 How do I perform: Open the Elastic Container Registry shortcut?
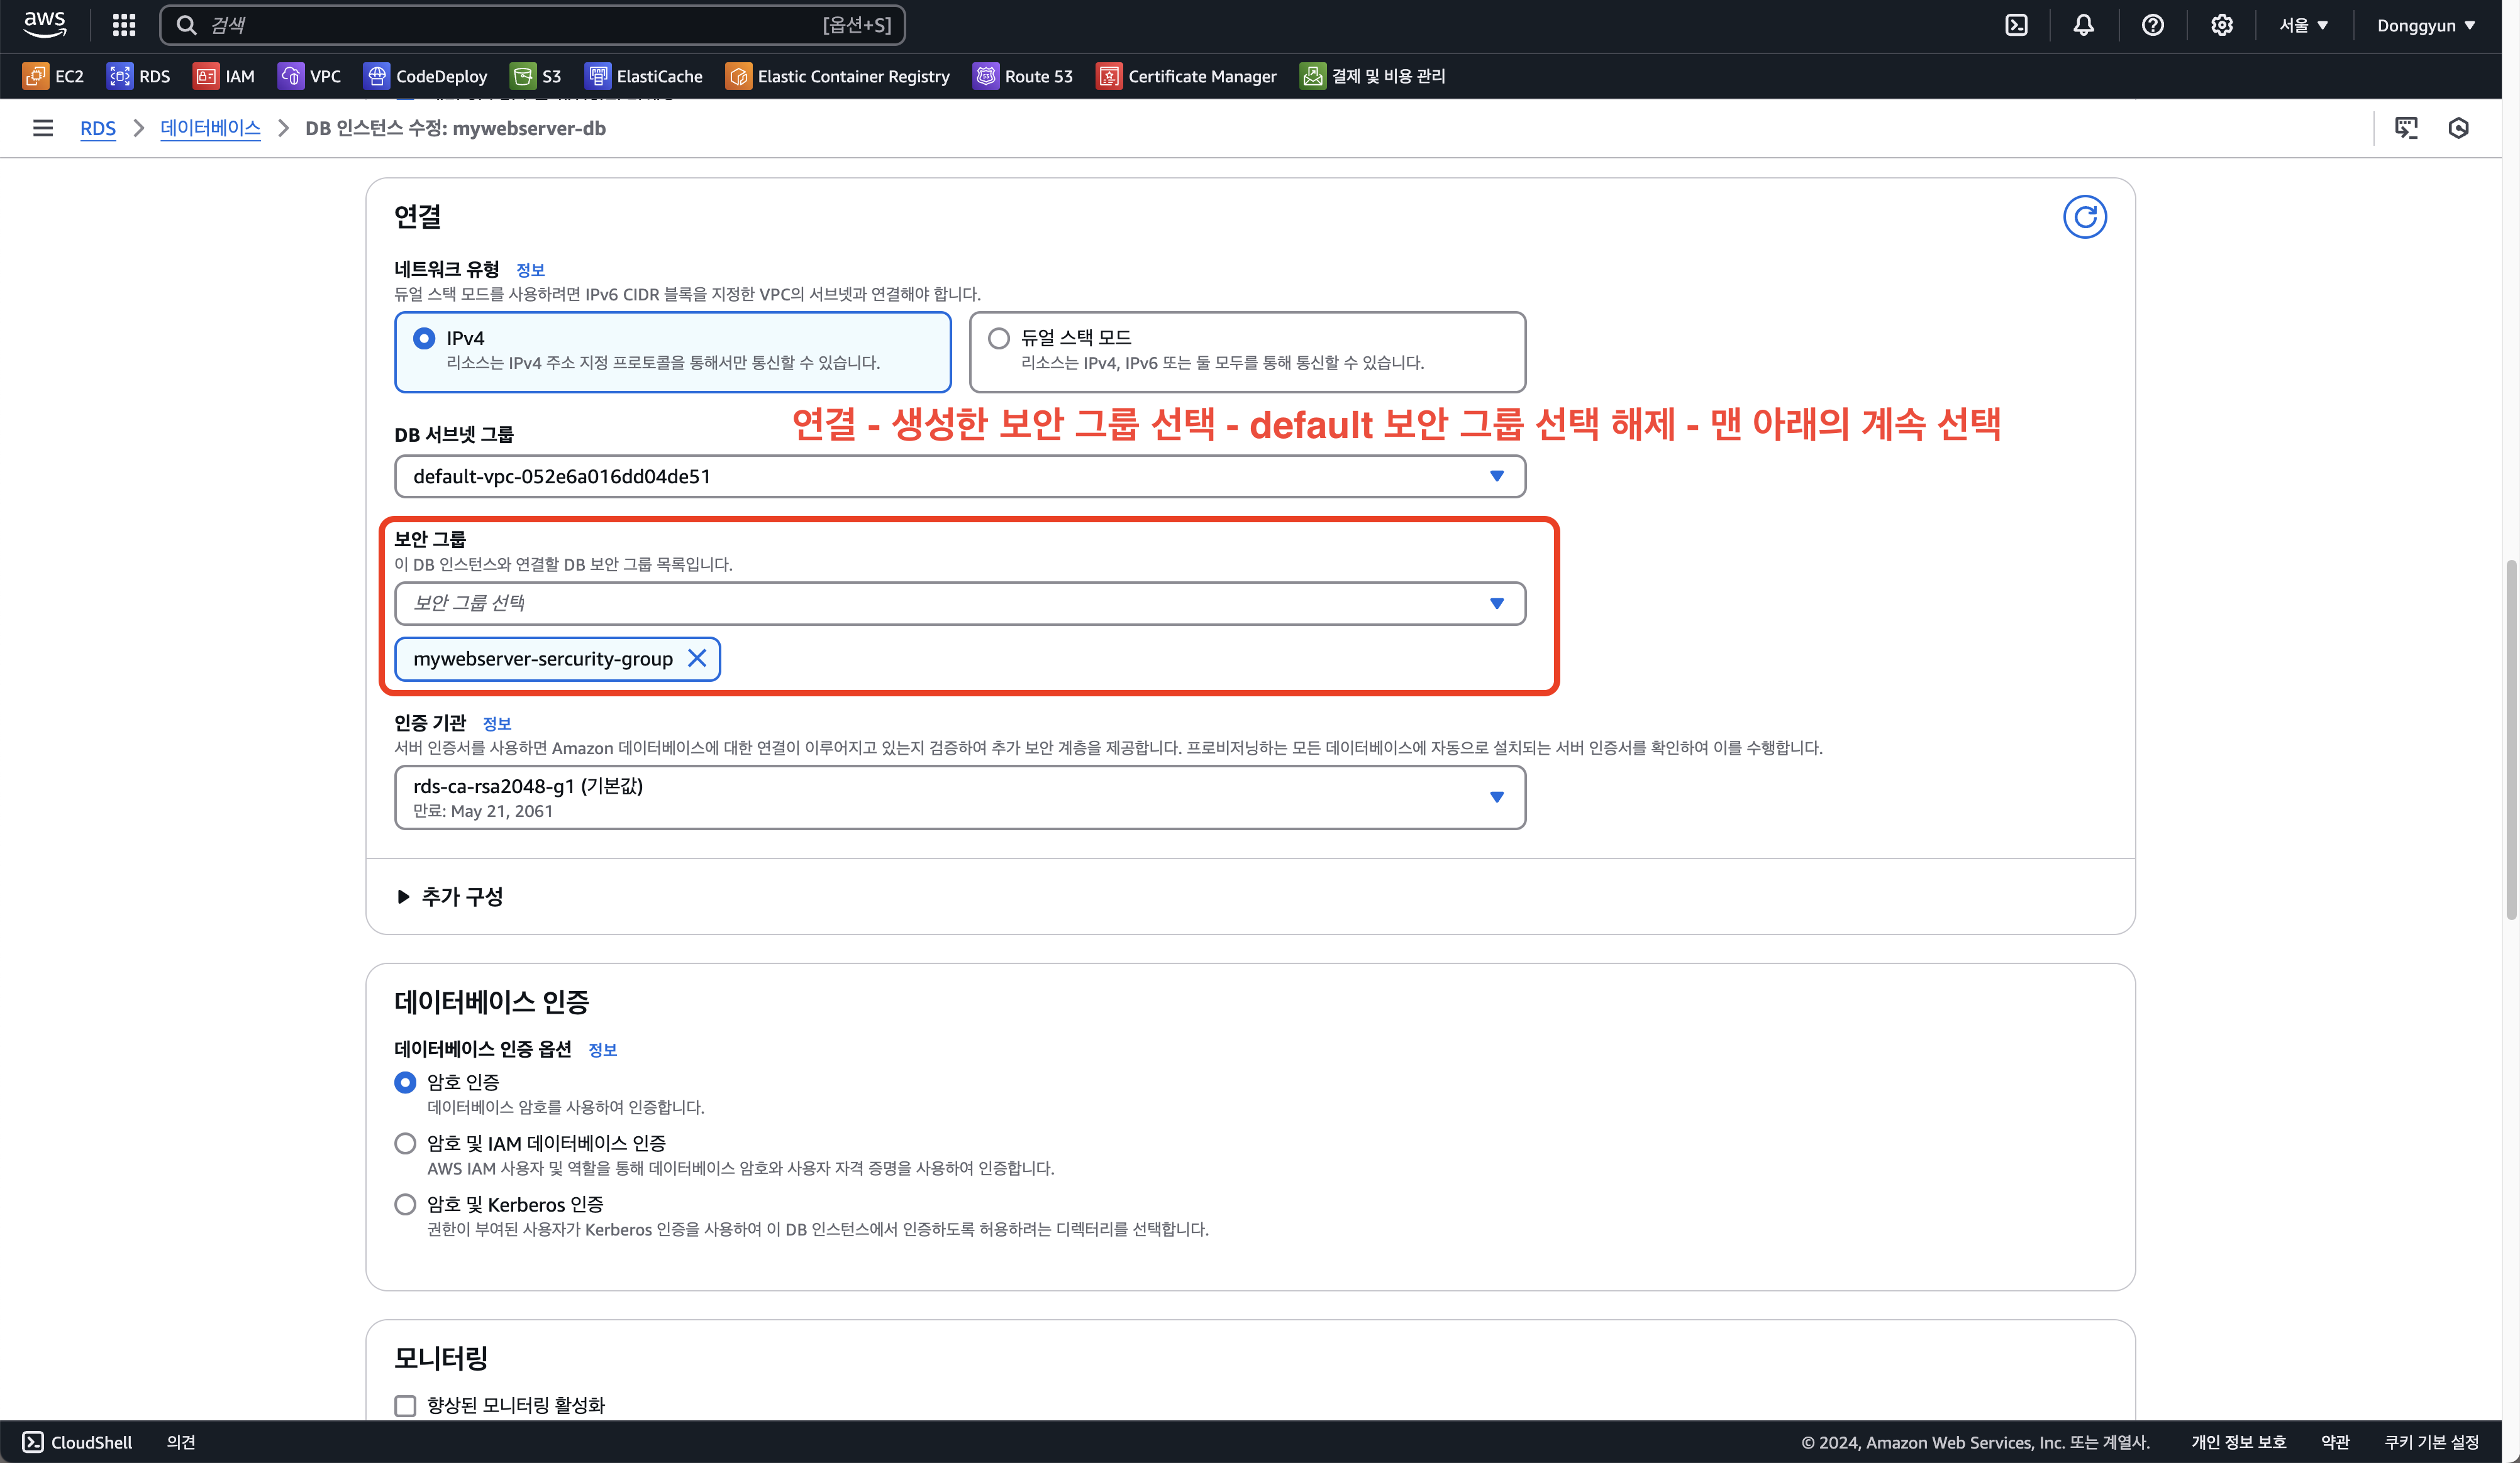838,76
